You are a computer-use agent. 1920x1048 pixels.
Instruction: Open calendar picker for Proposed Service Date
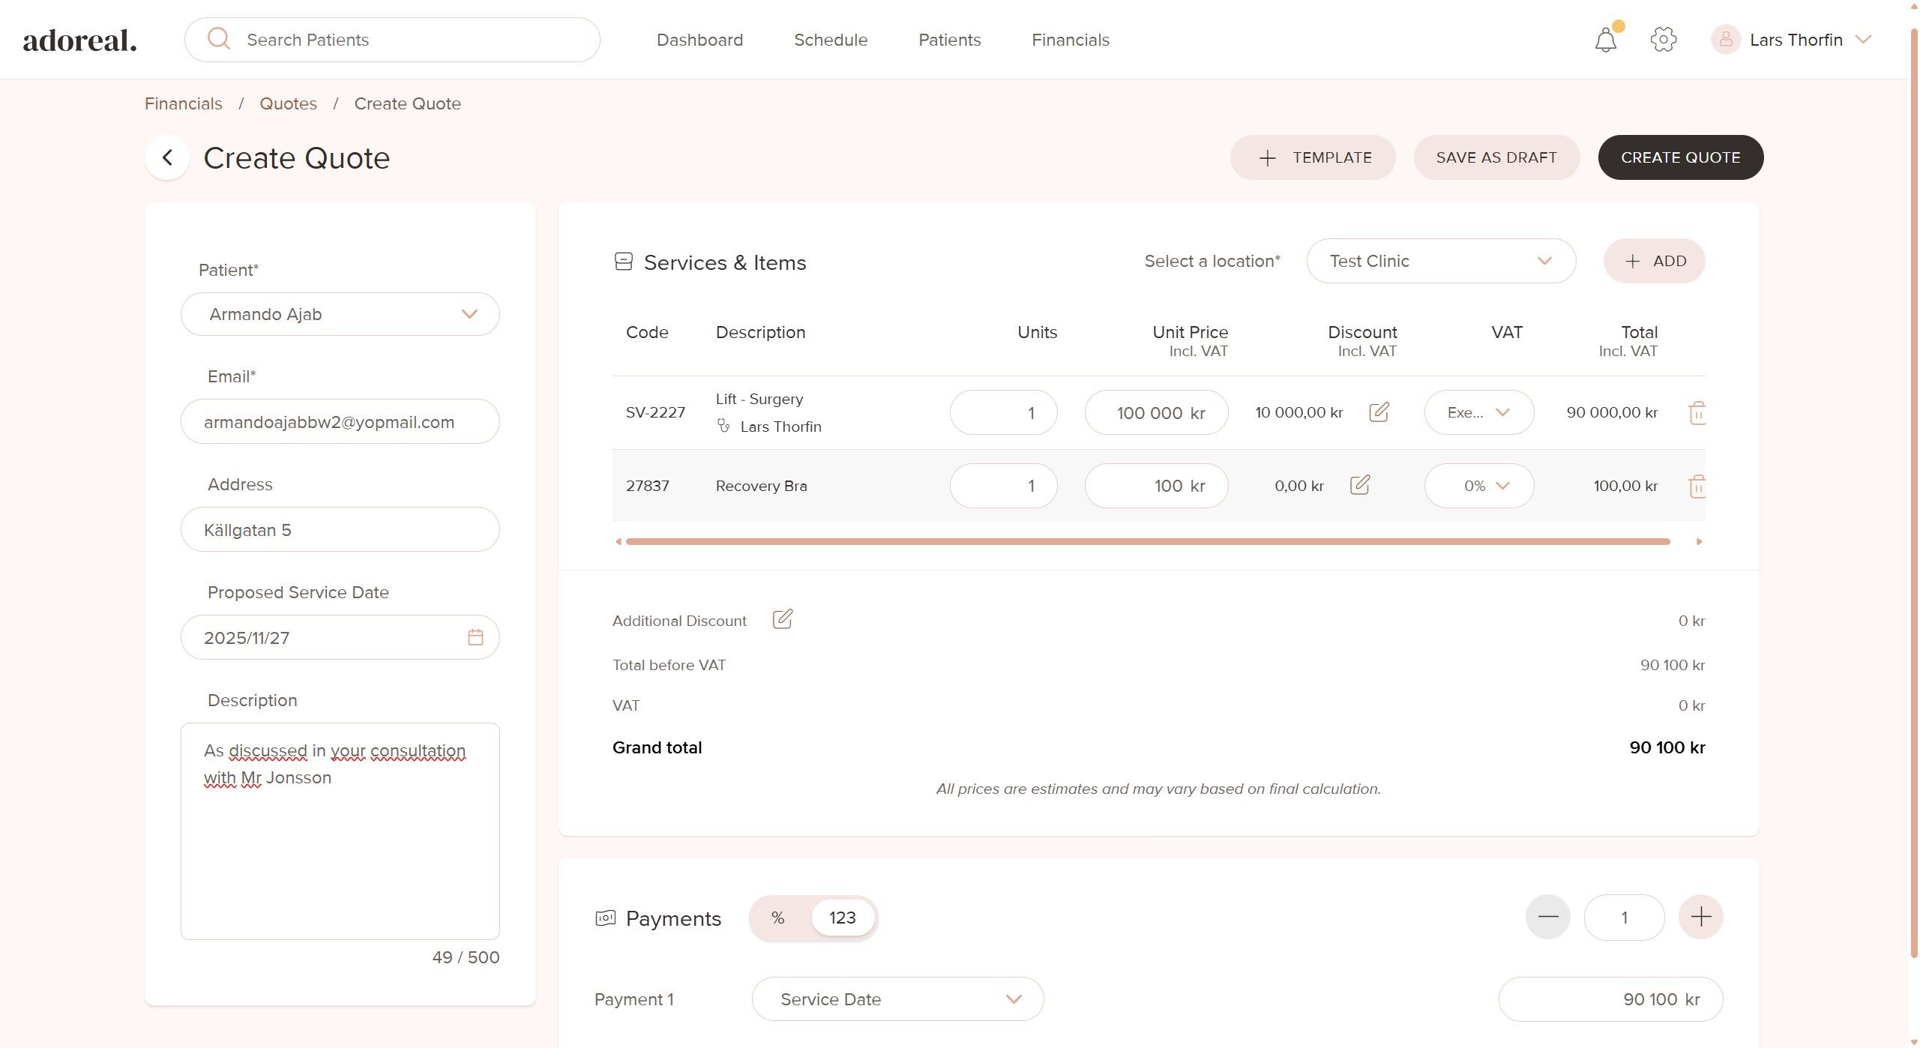pyautogui.click(x=475, y=637)
